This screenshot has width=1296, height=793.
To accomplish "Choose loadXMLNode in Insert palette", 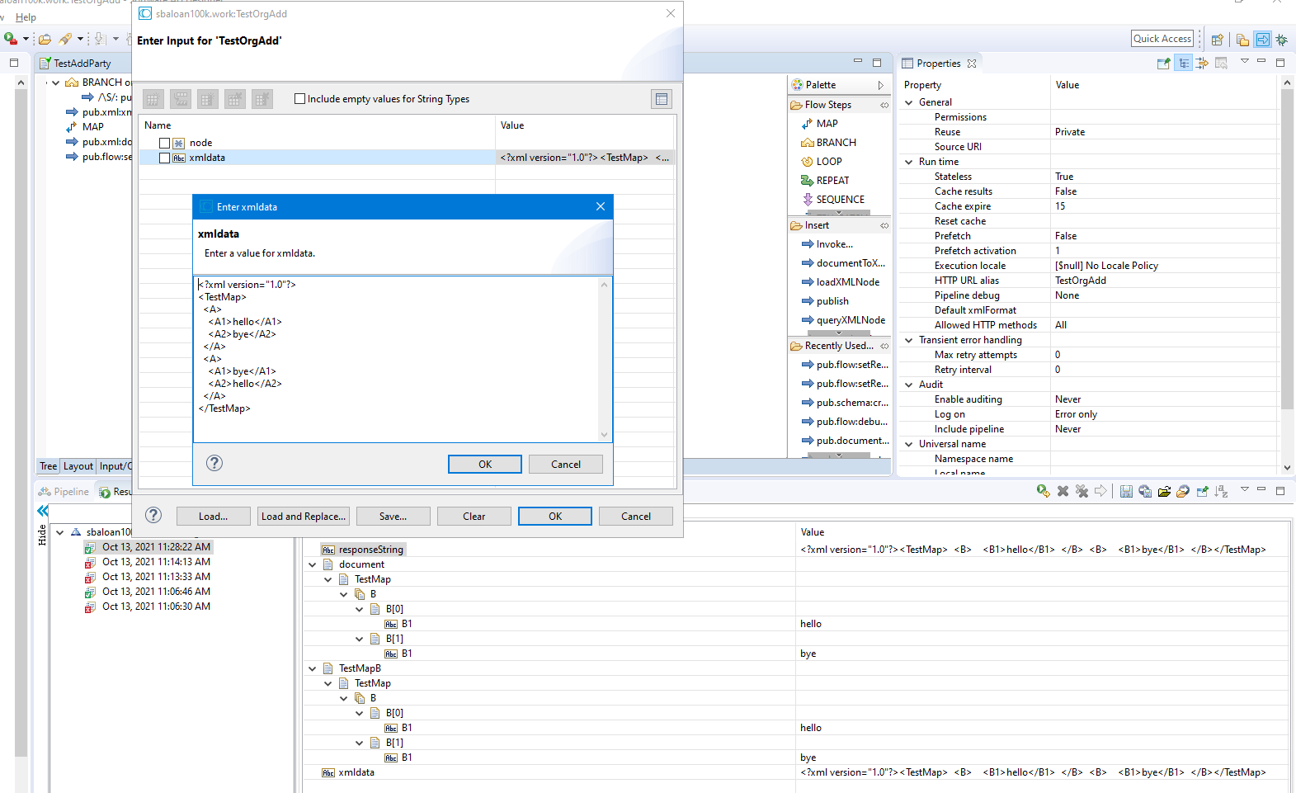I will point(847,281).
